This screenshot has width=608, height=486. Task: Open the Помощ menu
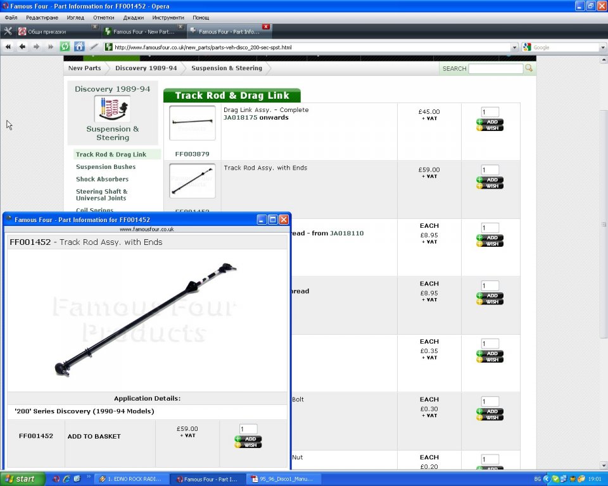coord(201,18)
